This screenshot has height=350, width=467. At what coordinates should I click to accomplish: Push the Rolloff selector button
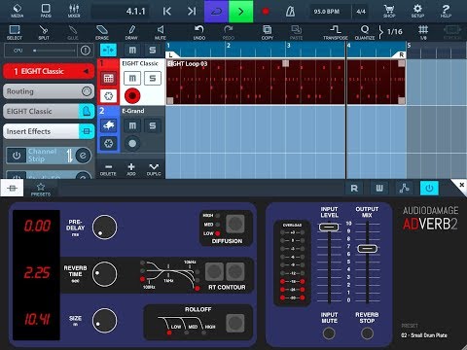[x=235, y=323]
